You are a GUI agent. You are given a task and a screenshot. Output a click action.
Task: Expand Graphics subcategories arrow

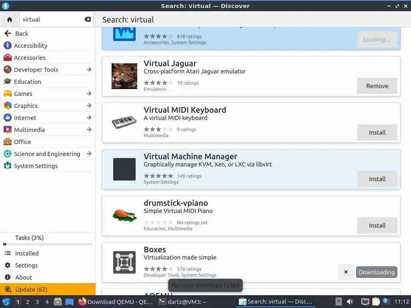pos(89,105)
